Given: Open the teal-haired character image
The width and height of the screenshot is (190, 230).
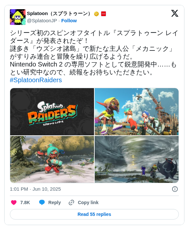Looking at the screenshot, I should pyautogui.click(x=52, y=160).
